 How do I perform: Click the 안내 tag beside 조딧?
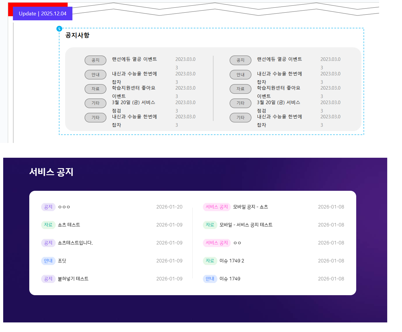click(48, 261)
